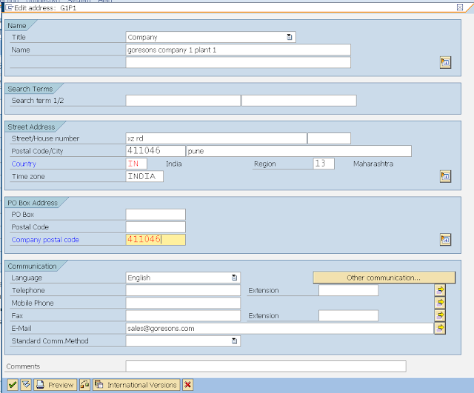This screenshot has width=474, height=393.
Task: Open the Language dropdown showing English
Action: coord(234,278)
